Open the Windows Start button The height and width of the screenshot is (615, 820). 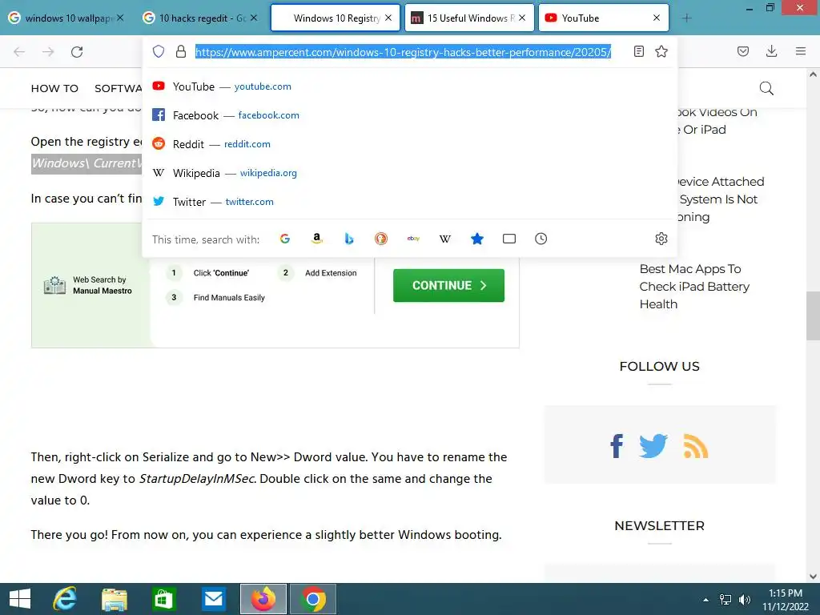(20, 599)
